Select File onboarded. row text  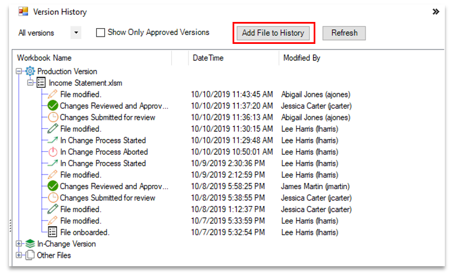point(84,232)
